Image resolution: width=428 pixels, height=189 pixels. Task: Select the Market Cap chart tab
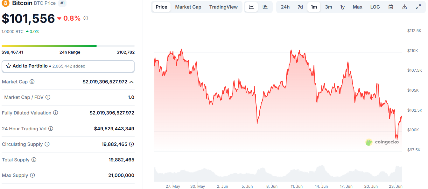(188, 7)
